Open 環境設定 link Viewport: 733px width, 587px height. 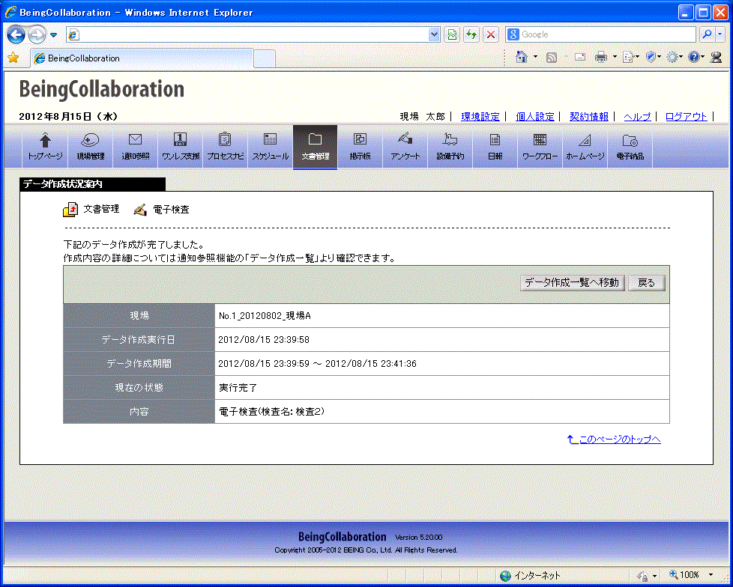click(x=480, y=117)
